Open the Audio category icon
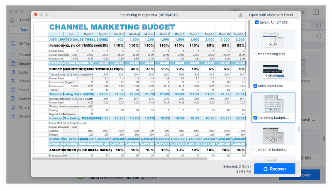Screen dimensions: 332x191 13,72
